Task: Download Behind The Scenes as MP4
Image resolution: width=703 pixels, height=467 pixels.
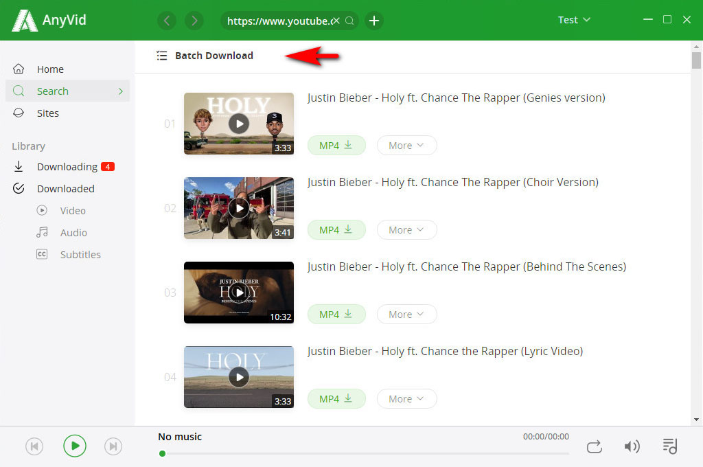Action: pos(336,315)
